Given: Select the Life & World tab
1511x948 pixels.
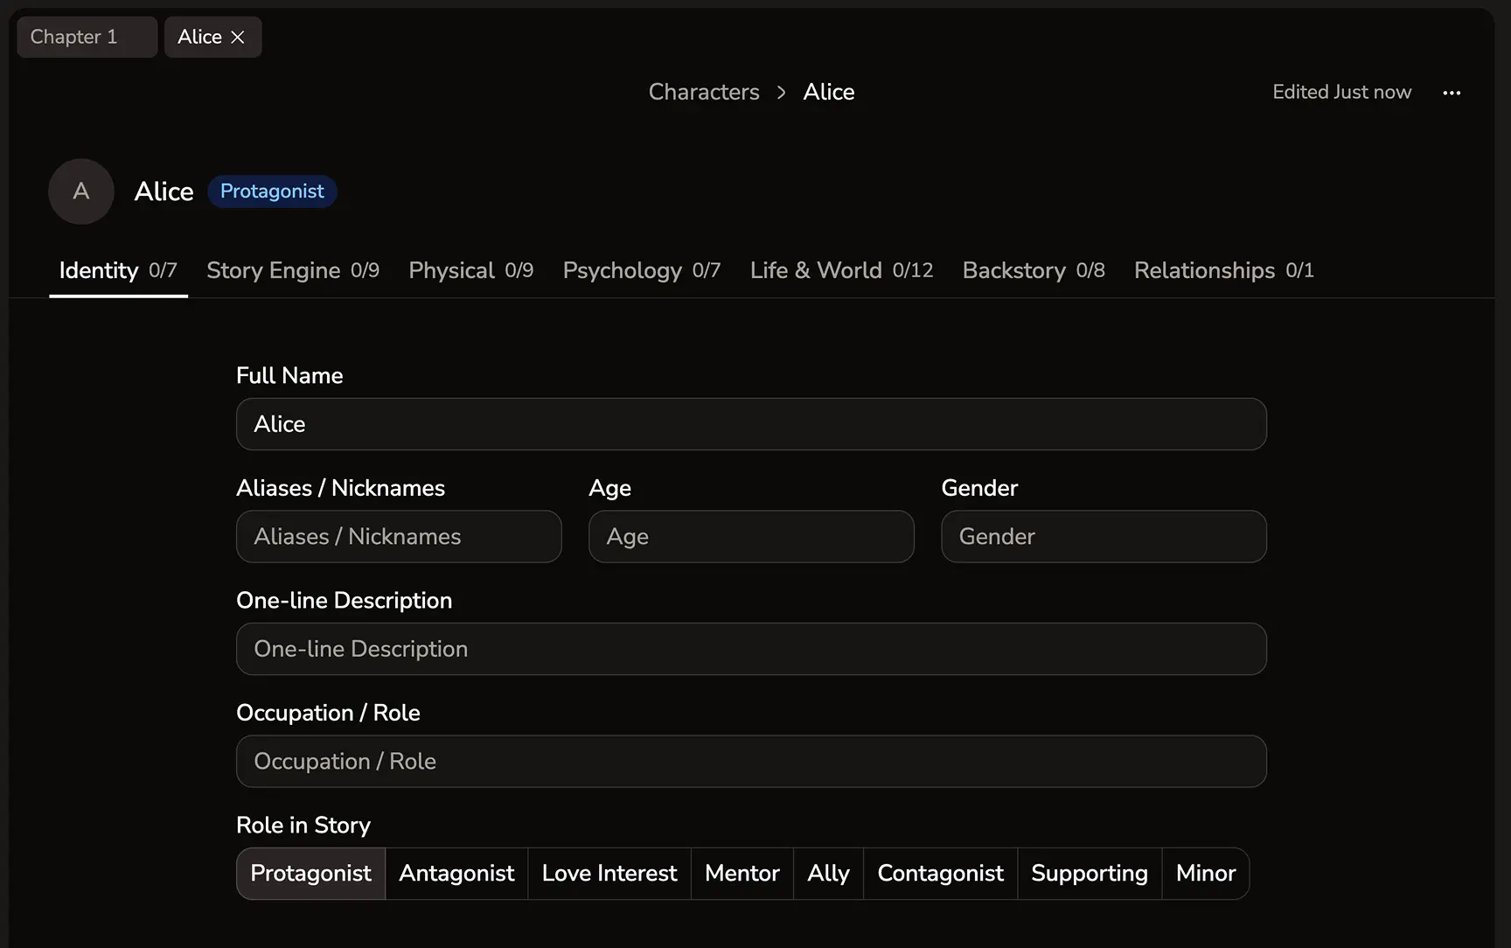Looking at the screenshot, I should pyautogui.click(x=841, y=270).
